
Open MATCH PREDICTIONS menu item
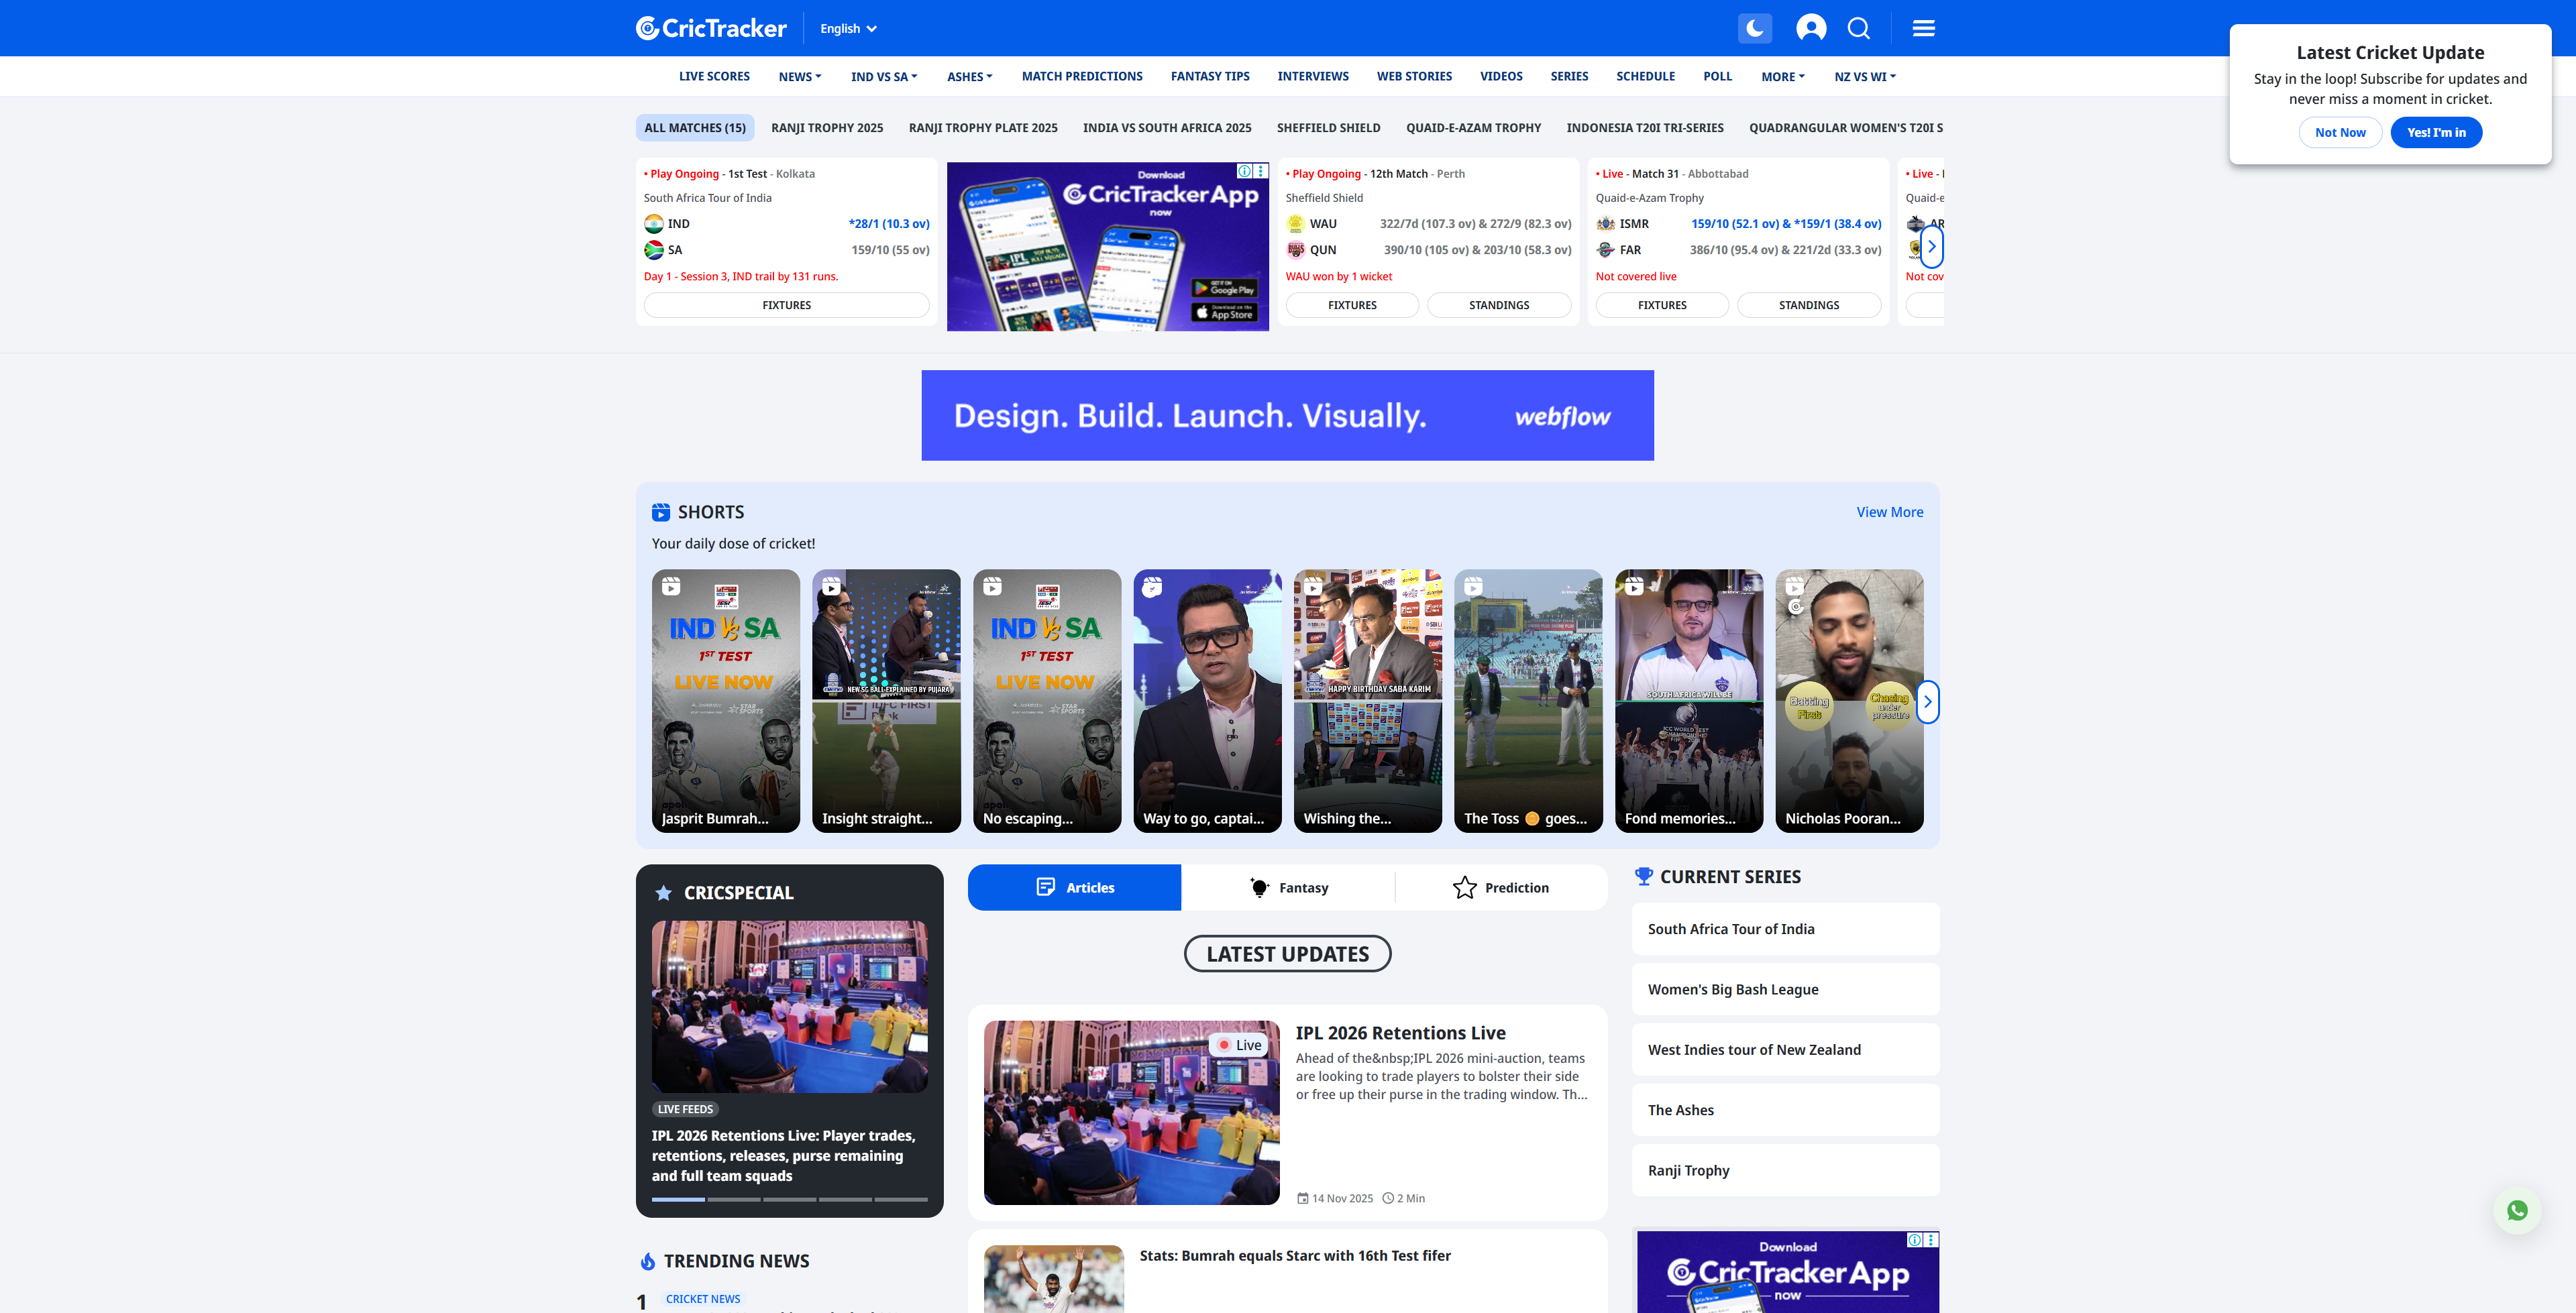1082,77
